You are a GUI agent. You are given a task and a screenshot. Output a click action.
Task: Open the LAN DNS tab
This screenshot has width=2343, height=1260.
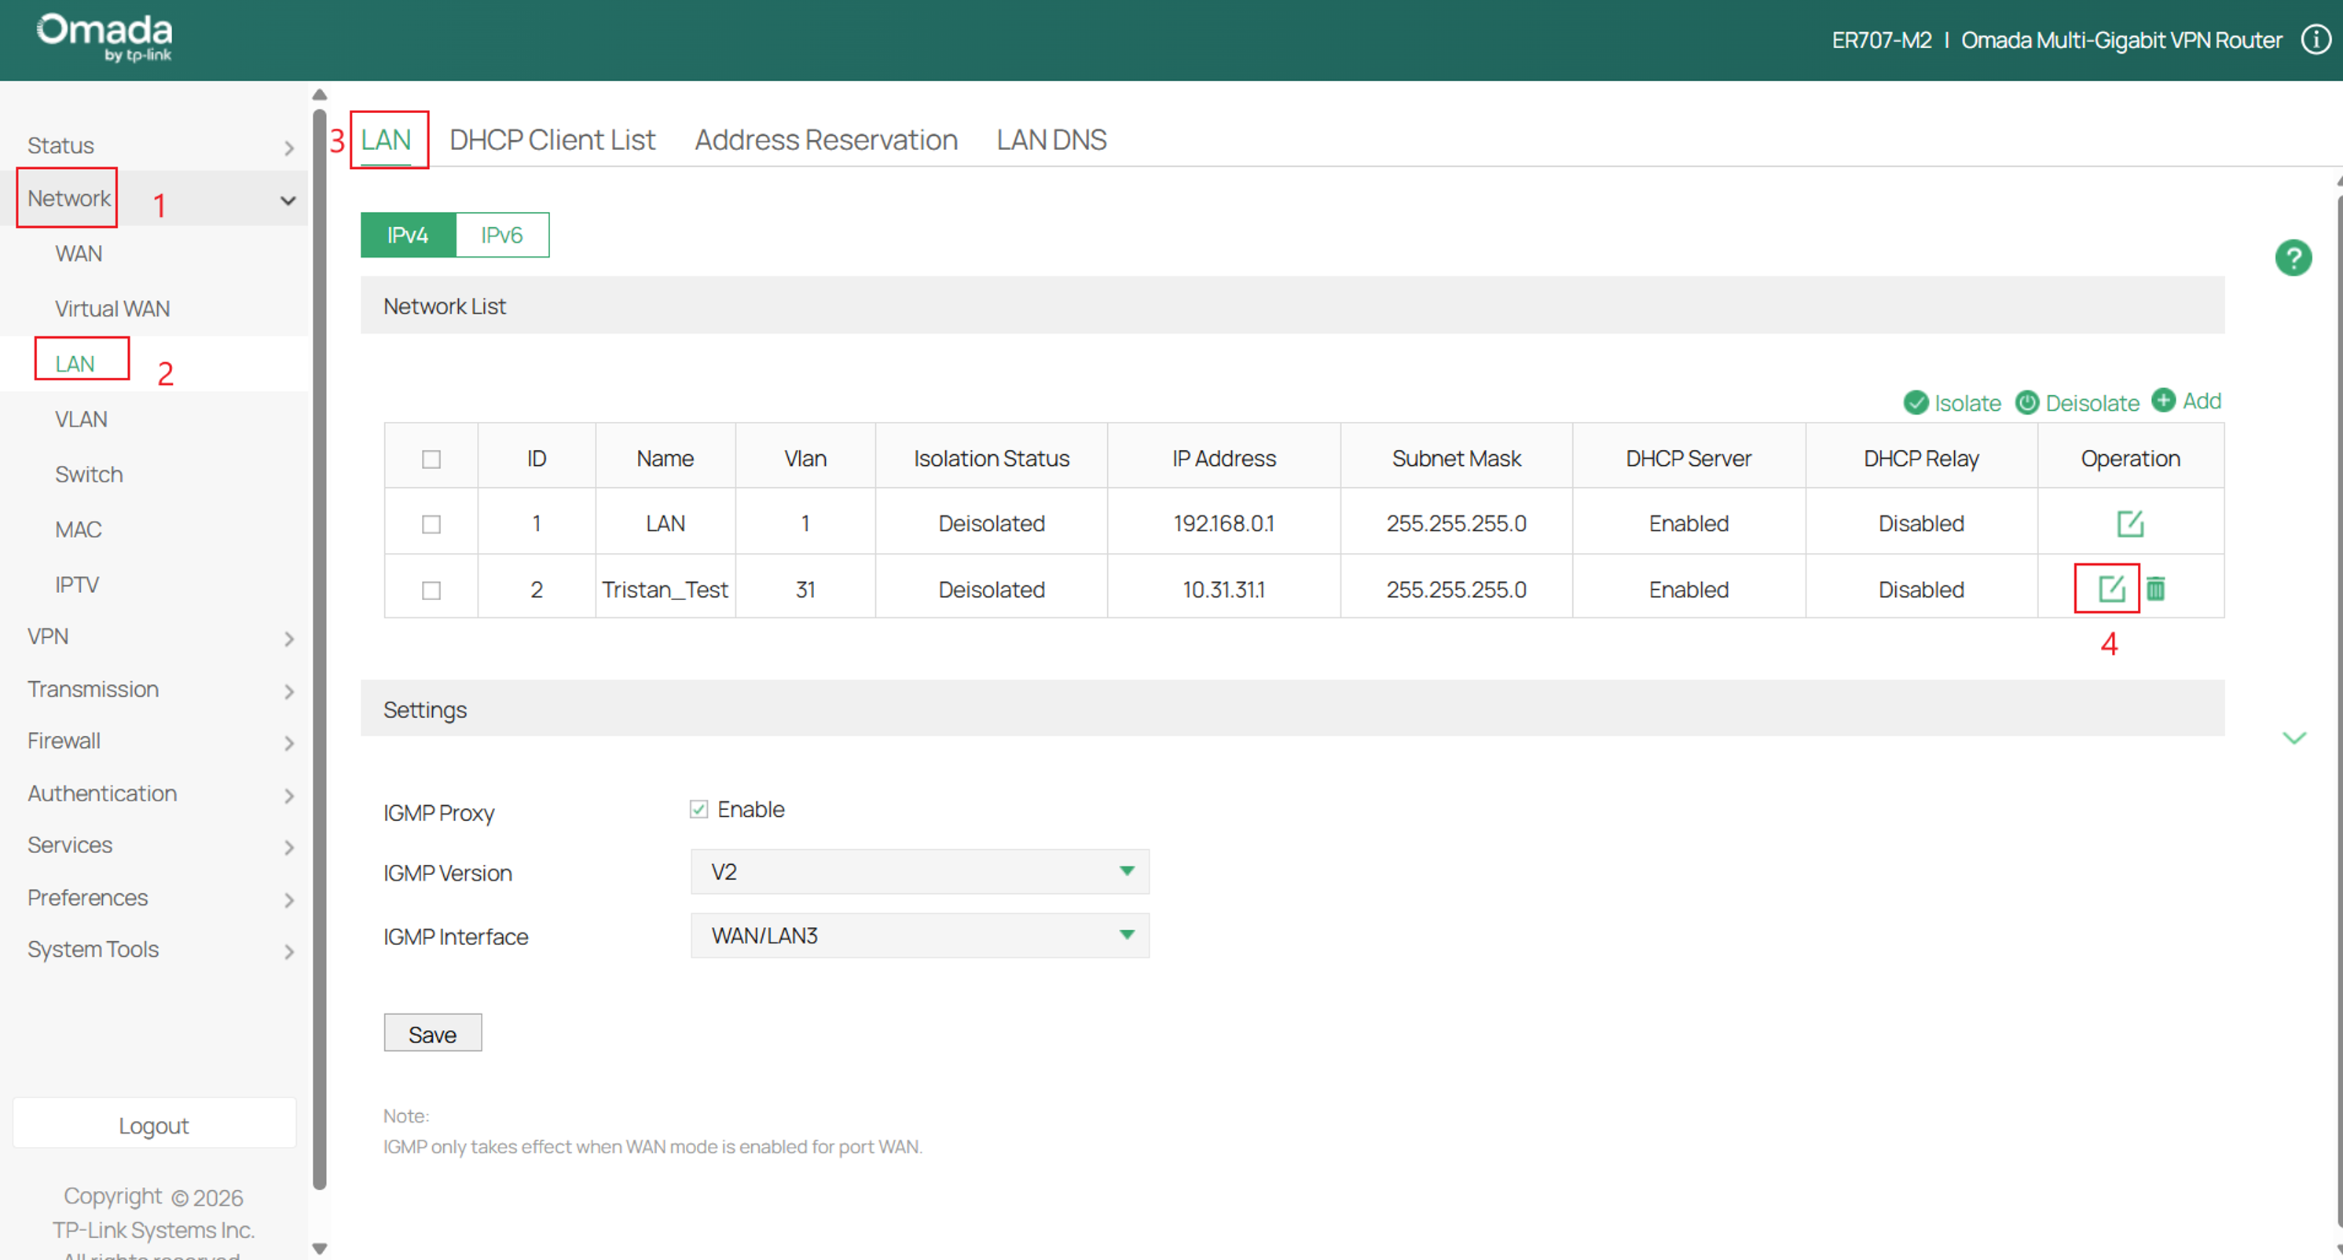(1051, 140)
